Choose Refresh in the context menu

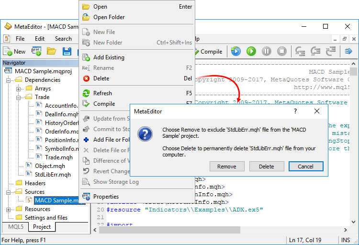click(x=137, y=93)
